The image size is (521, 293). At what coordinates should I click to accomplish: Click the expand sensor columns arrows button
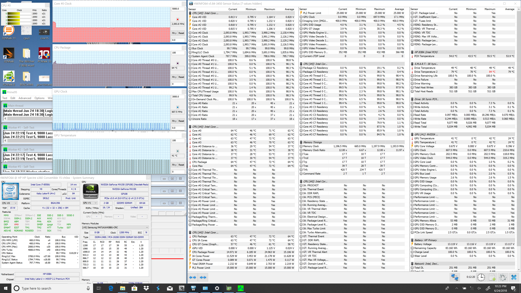[x=192, y=277]
